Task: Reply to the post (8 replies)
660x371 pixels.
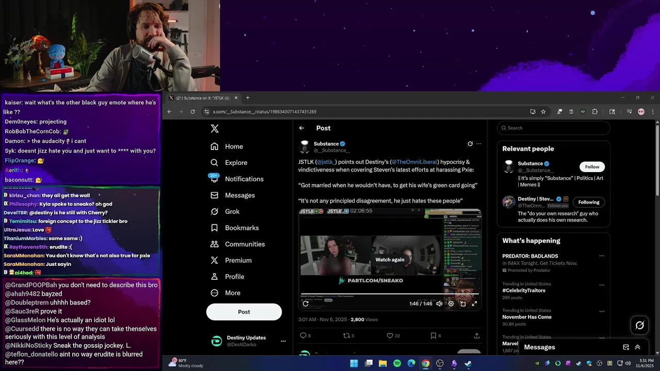Action: (305, 335)
